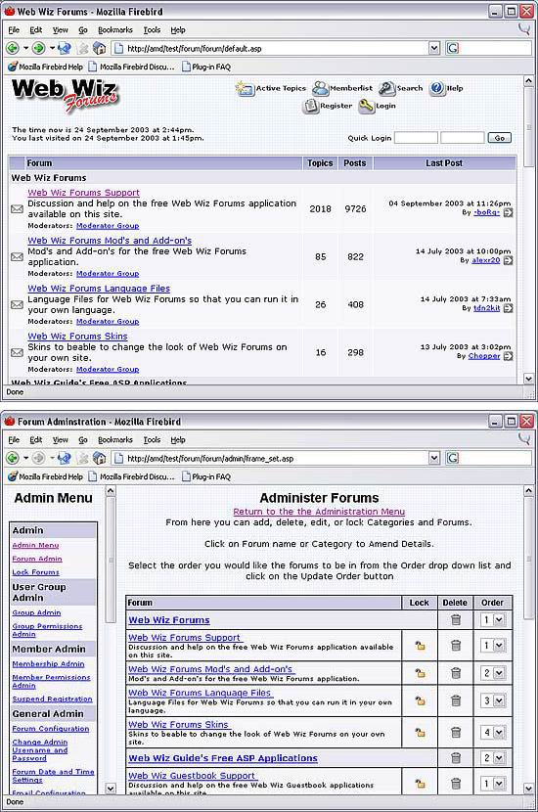Open Order dropdown for Web Wiz Forums Skins

492,733
